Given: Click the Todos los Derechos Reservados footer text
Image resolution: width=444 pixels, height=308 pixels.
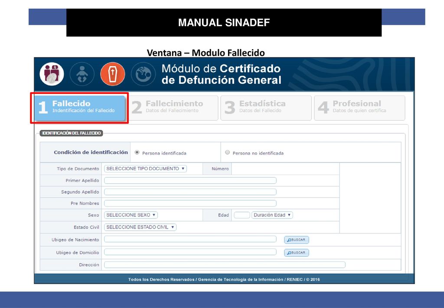Looking at the screenshot, I should click(x=224, y=279).
